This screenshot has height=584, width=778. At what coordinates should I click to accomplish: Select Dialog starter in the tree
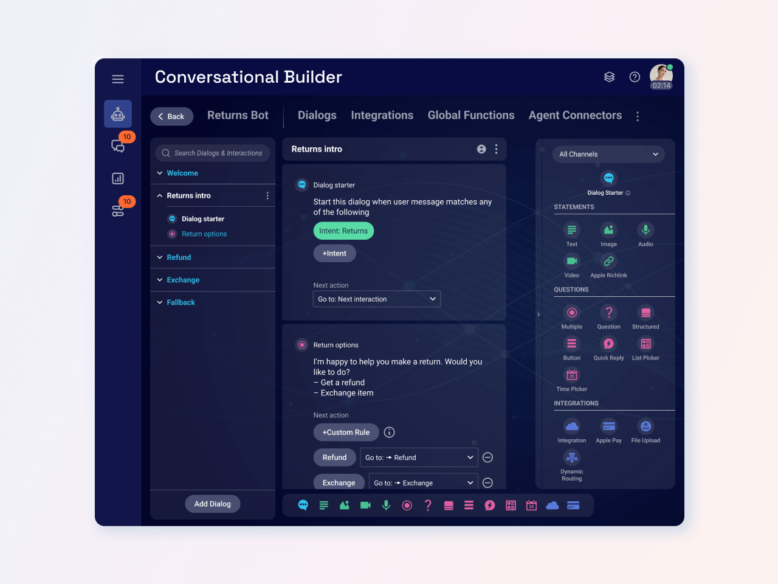pos(203,219)
